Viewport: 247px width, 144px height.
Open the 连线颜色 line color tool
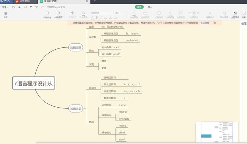134,15
